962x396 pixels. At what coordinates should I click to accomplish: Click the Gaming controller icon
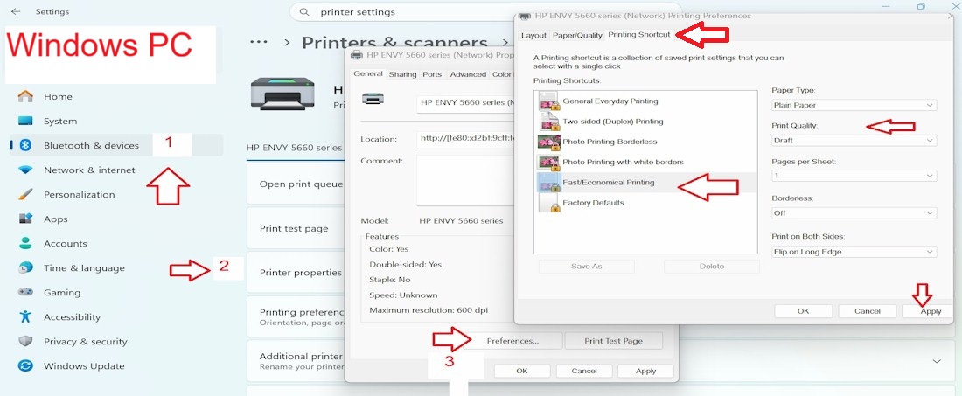pos(25,292)
